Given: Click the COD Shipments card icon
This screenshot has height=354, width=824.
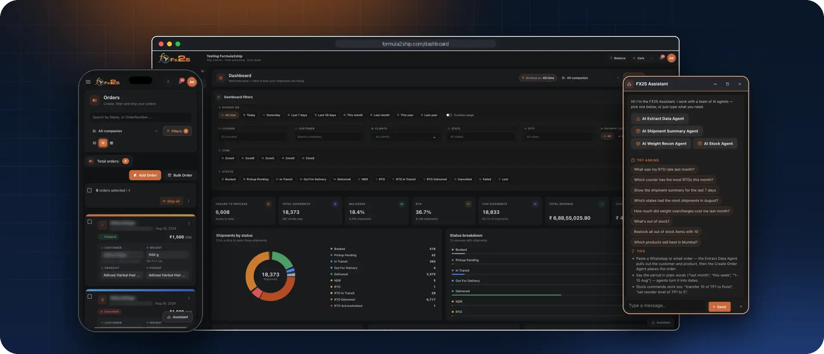Looking at the screenshot, I should (x=535, y=204).
